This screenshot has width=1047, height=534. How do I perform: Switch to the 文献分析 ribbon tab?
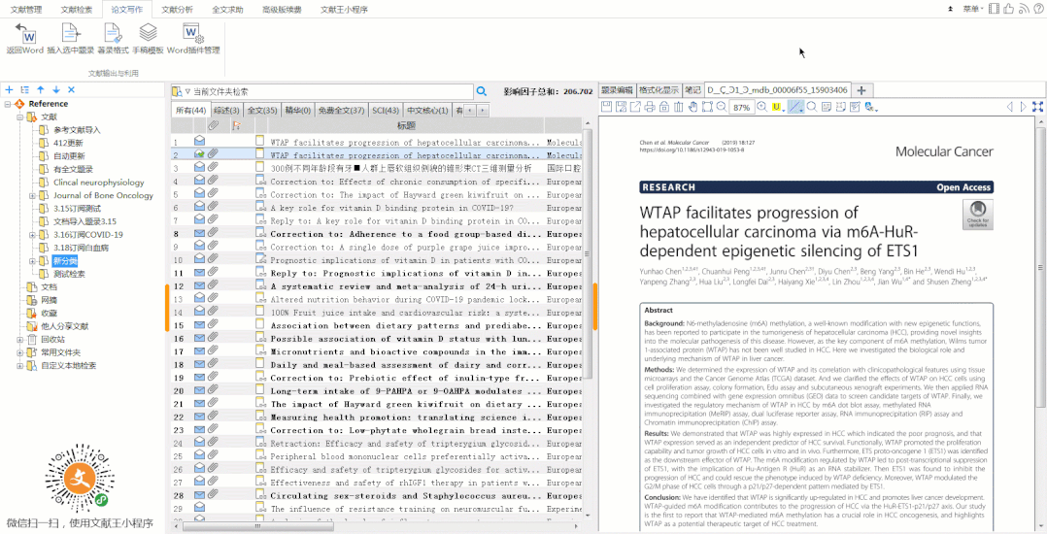[177, 9]
